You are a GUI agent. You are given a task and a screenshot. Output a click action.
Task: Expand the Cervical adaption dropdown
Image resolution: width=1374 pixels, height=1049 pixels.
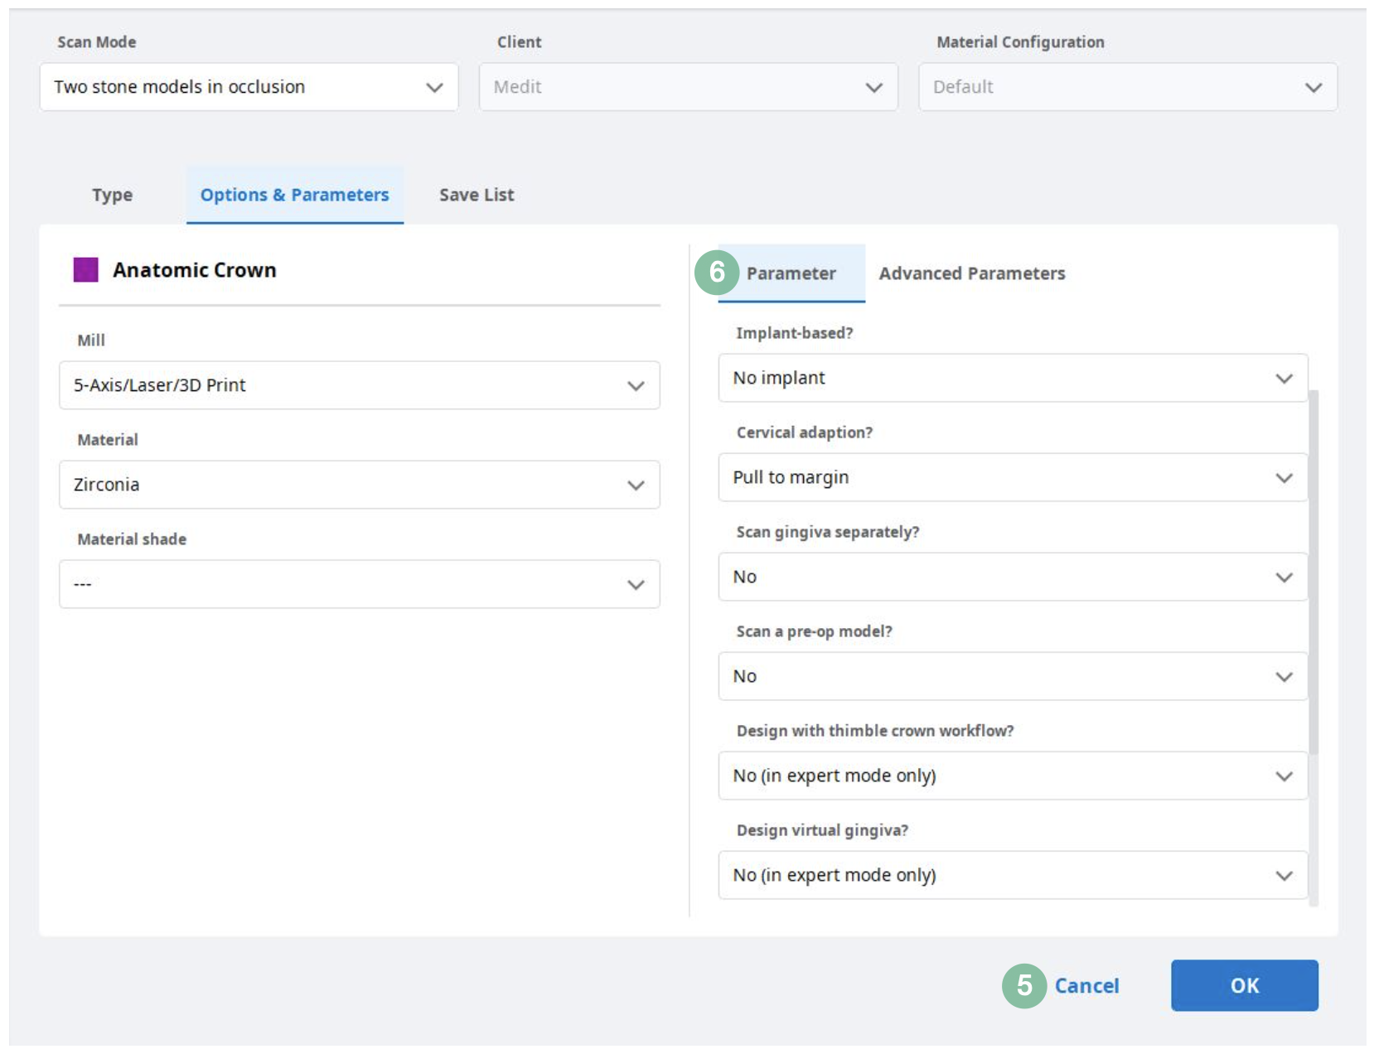coord(1012,477)
